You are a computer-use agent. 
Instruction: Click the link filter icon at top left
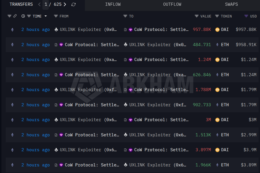coord(15,16)
